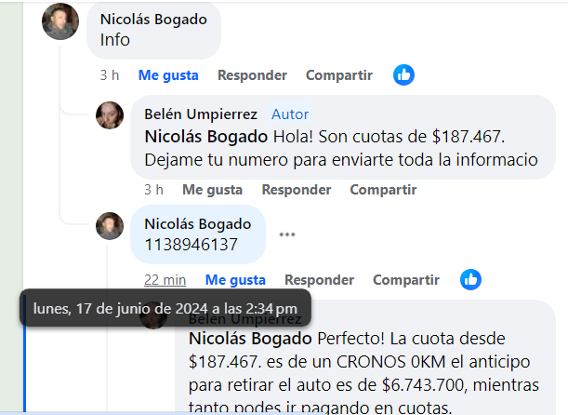This screenshot has width=568, height=415.
Task: Toggle Me gusta on the Info comment
Action: pos(168,75)
